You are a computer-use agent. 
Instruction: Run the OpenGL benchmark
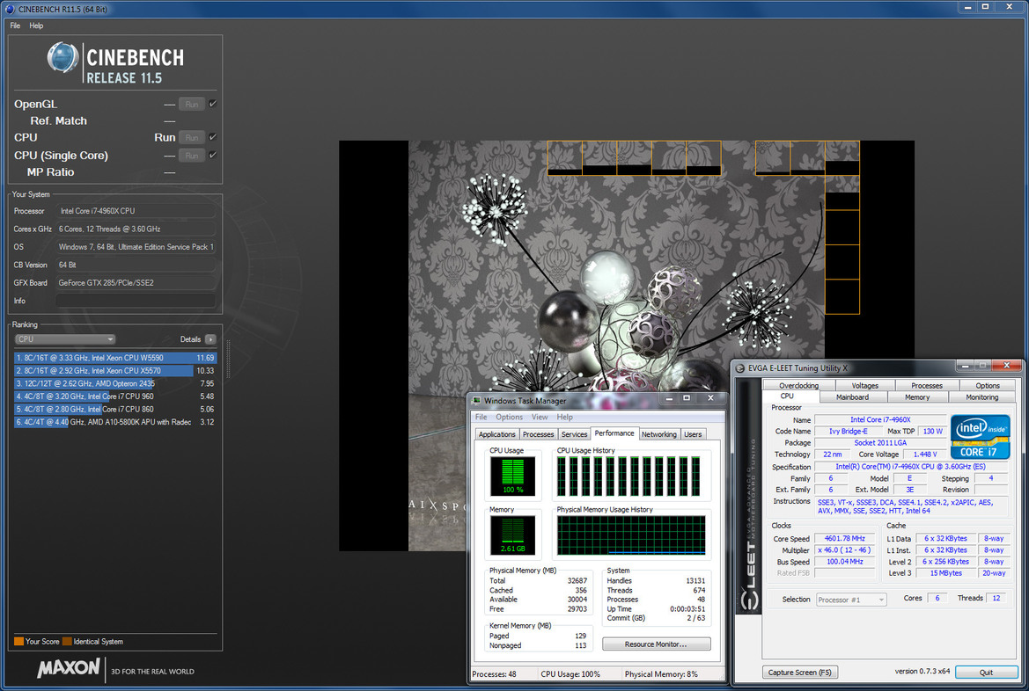click(x=192, y=105)
